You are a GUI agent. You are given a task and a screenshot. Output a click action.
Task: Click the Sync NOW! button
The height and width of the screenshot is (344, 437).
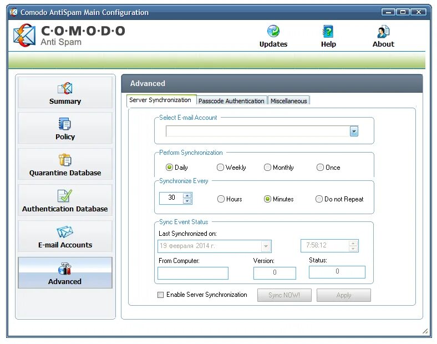tap(284, 295)
